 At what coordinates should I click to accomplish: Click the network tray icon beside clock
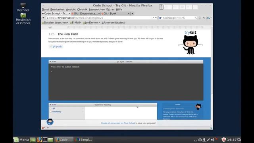pyautogui.click(x=239, y=140)
